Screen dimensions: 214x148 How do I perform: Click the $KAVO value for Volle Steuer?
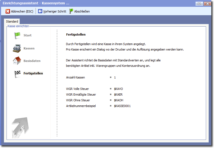coord(118,89)
